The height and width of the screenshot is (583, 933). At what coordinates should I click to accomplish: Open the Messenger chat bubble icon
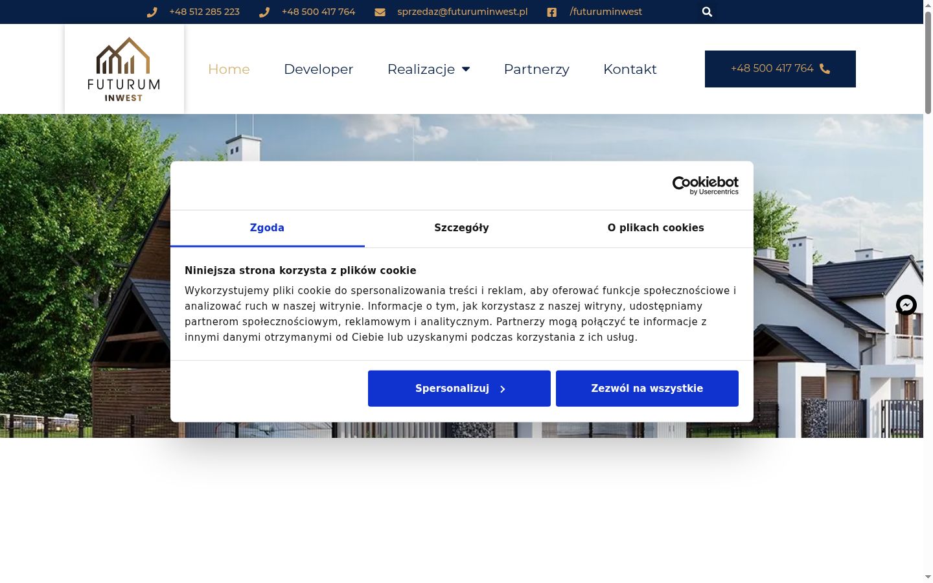(x=906, y=305)
